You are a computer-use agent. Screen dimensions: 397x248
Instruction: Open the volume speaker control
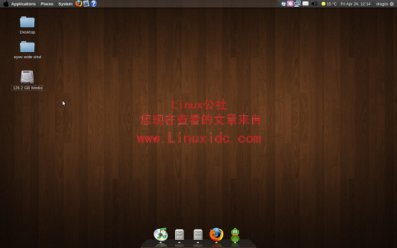click(x=314, y=4)
